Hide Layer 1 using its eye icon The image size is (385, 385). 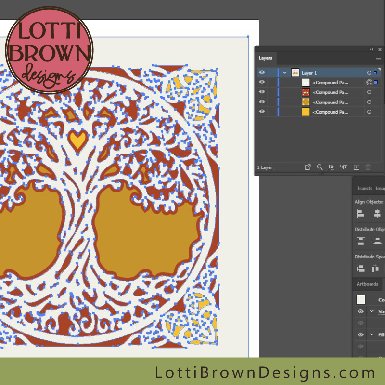[x=262, y=73]
